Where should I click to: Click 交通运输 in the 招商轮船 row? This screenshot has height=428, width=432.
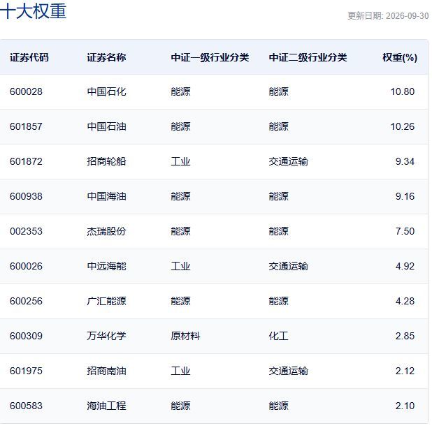[x=288, y=161]
